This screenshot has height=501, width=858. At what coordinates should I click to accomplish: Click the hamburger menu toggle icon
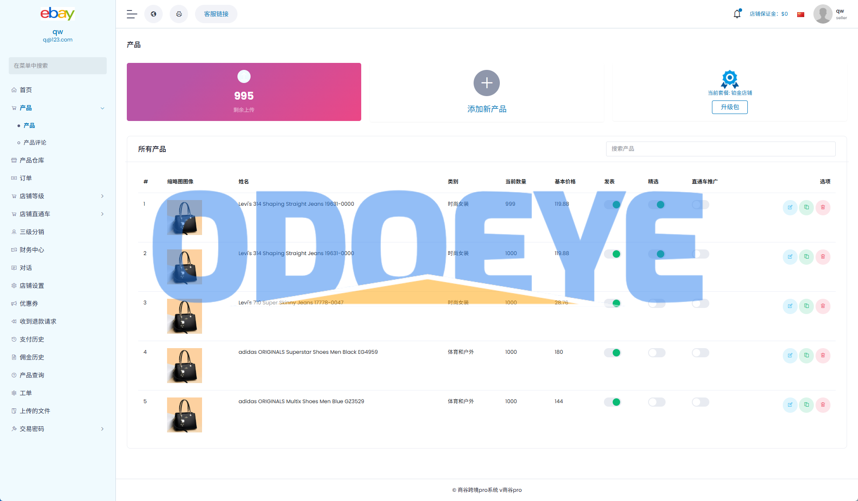132,14
